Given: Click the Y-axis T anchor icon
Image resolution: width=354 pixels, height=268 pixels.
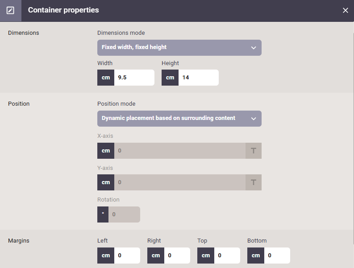Looking at the screenshot, I should (253, 182).
